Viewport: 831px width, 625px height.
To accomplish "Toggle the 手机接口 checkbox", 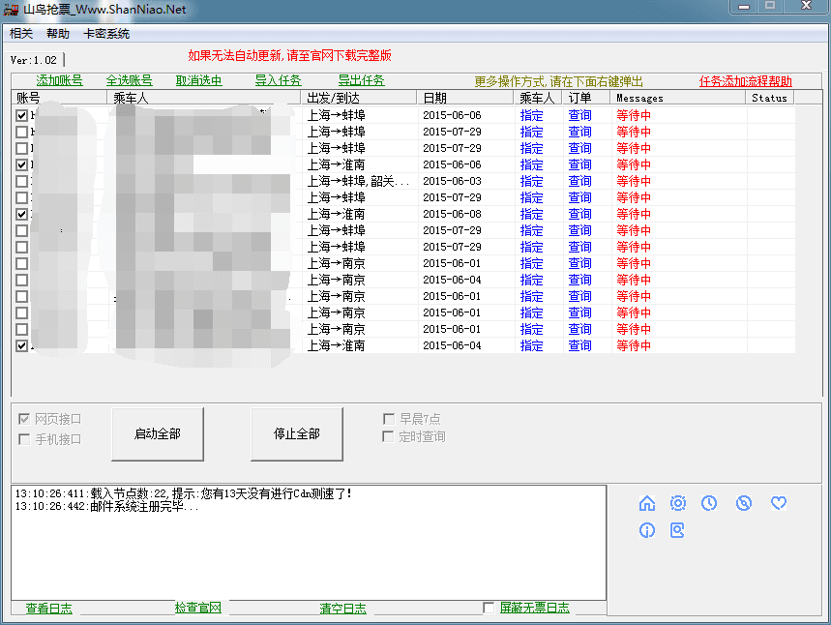I will click(x=24, y=439).
